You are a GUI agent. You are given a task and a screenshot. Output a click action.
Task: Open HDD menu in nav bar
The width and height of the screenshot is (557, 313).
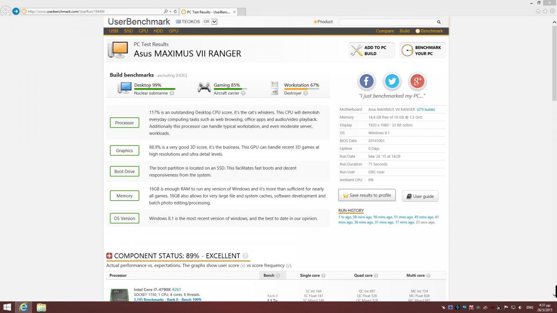(158, 31)
